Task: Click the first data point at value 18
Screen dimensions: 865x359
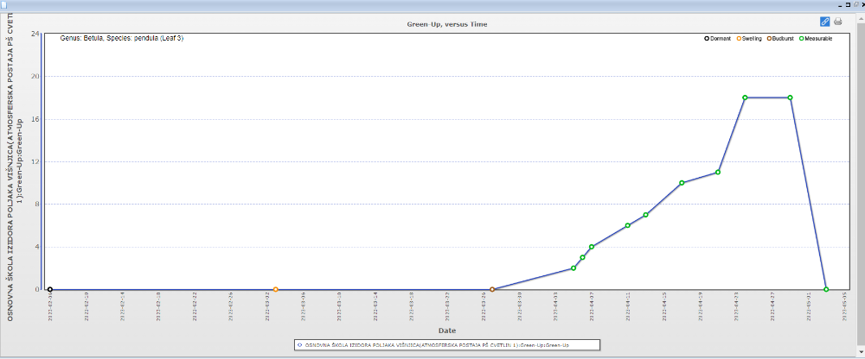Action: coord(745,98)
